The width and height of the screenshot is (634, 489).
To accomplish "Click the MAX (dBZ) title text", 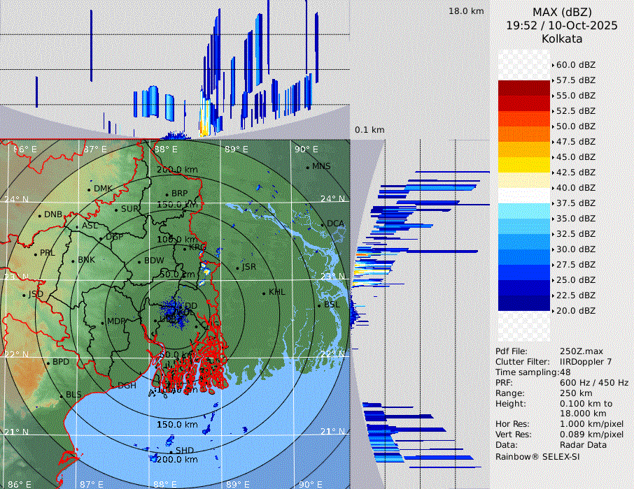I will tap(562, 12).
